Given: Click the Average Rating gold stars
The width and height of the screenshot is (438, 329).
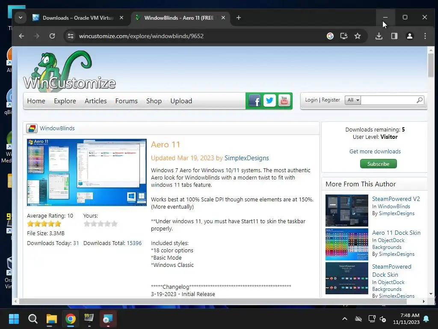Looking at the screenshot, I should point(44,224).
